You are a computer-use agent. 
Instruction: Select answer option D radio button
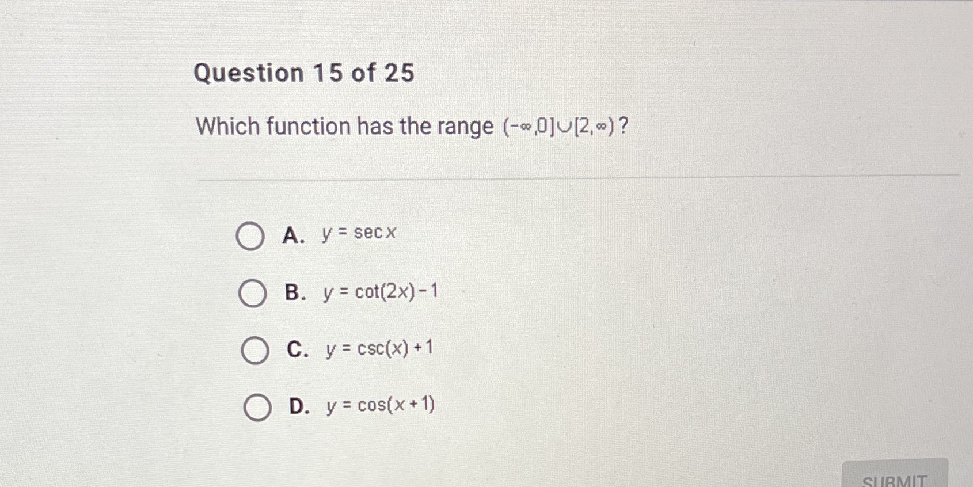click(x=257, y=407)
